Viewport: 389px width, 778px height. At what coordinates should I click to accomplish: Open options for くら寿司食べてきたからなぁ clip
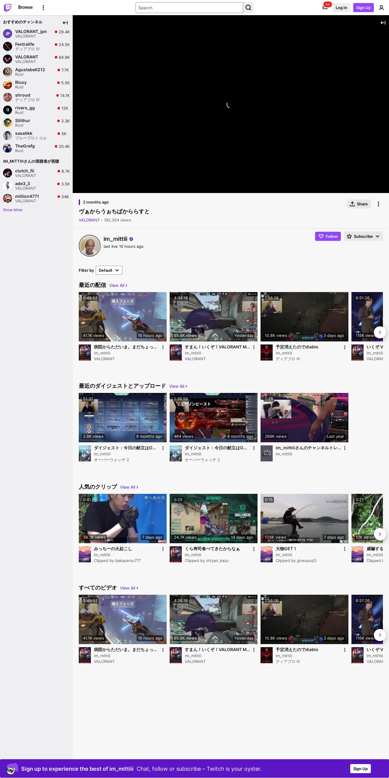coord(254,549)
